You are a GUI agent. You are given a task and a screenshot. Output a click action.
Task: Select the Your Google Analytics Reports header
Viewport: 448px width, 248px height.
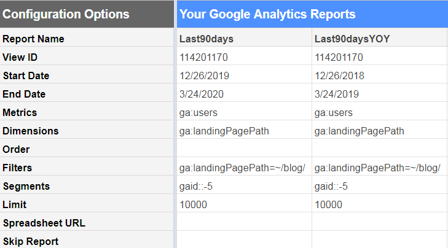pos(312,14)
